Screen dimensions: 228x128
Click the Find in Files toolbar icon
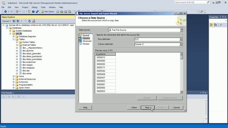202,11
